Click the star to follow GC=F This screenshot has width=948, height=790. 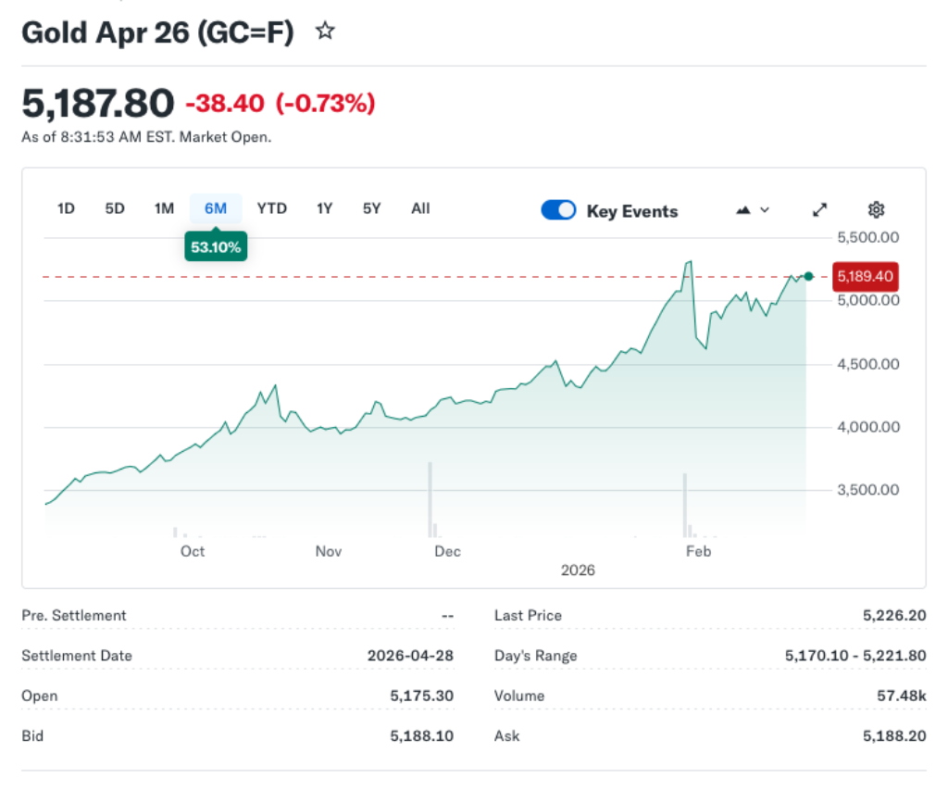[x=325, y=31]
